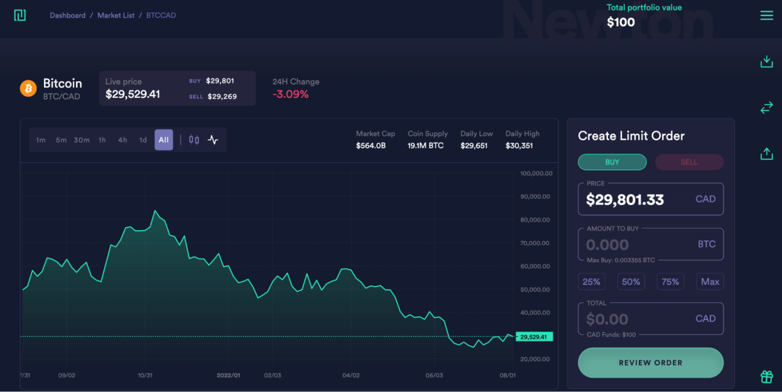
Task: Choose the 1d chart timeframe
Action: 143,139
